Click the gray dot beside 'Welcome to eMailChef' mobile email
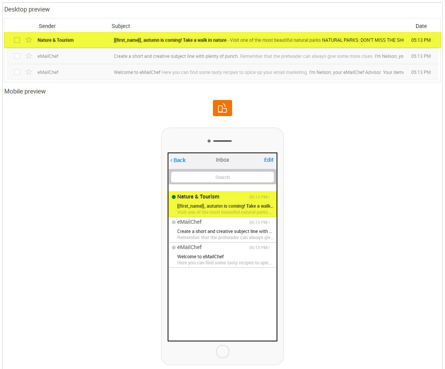 click(174, 248)
